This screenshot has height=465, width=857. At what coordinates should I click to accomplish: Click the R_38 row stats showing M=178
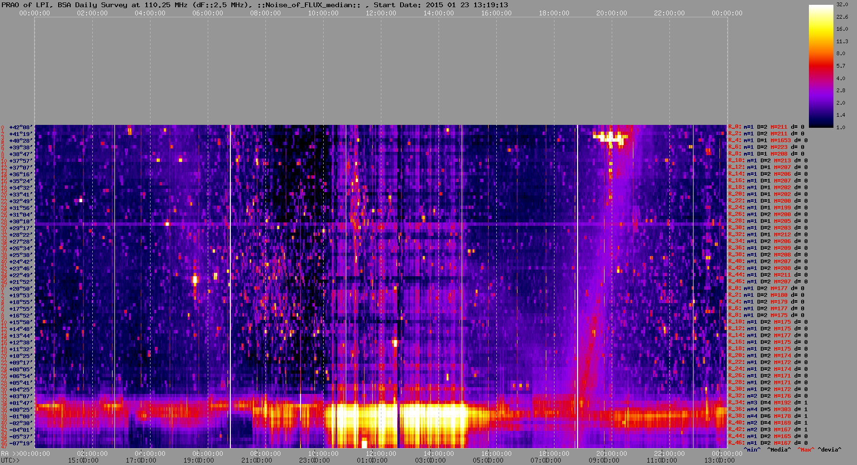click(768, 416)
